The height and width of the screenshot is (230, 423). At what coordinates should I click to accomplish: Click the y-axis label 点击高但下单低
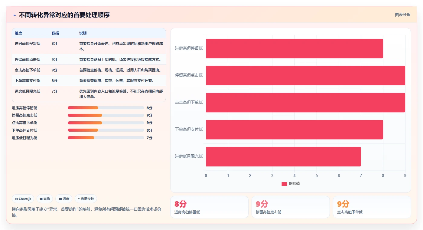pos(189,103)
